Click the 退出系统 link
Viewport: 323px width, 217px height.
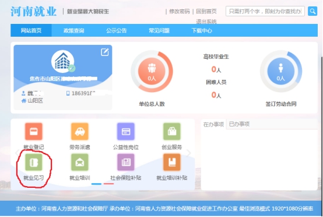tap(206, 22)
